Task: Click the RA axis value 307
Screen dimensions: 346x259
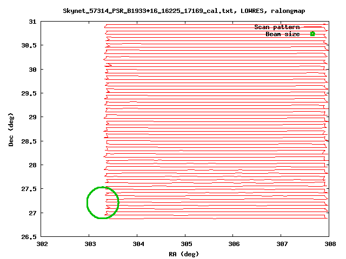Action: (282, 244)
